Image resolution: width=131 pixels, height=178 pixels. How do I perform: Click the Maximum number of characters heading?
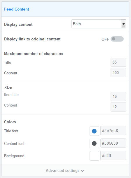click(x=34, y=54)
